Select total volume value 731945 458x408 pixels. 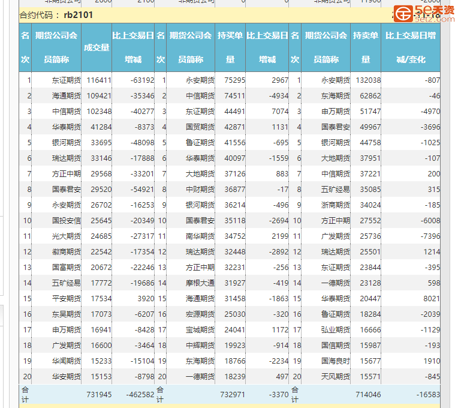click(99, 395)
